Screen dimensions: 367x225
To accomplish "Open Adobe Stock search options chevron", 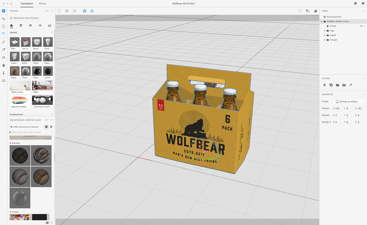I will (52, 132).
